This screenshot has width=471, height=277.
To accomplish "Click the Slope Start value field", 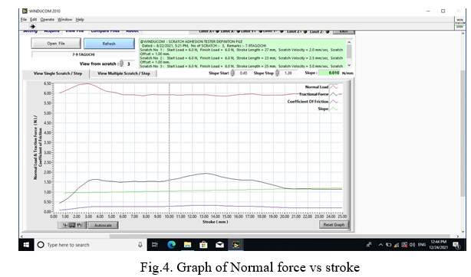I will [x=244, y=73].
